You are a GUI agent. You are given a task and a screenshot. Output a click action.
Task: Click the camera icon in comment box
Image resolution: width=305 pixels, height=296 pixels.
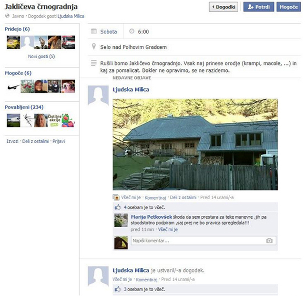pyautogui.click(x=269, y=241)
